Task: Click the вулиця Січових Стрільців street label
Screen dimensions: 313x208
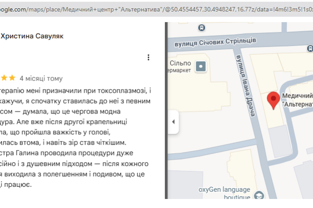Action: (x=216, y=43)
